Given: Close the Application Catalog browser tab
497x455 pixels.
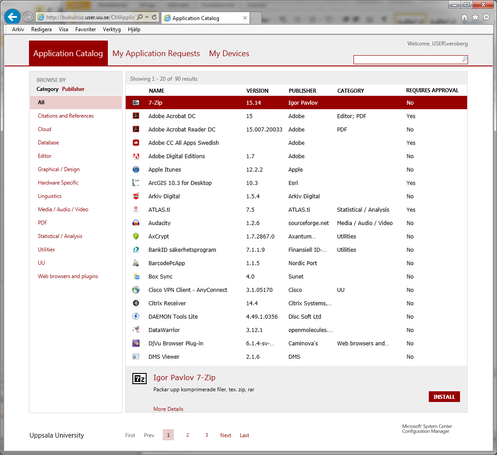Looking at the screenshot, I should (x=245, y=18).
